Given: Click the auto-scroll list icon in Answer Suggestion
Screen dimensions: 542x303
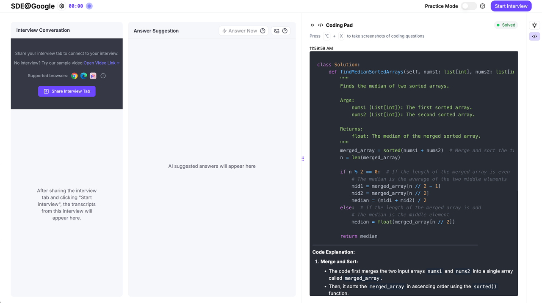Looking at the screenshot, I should 277,31.
